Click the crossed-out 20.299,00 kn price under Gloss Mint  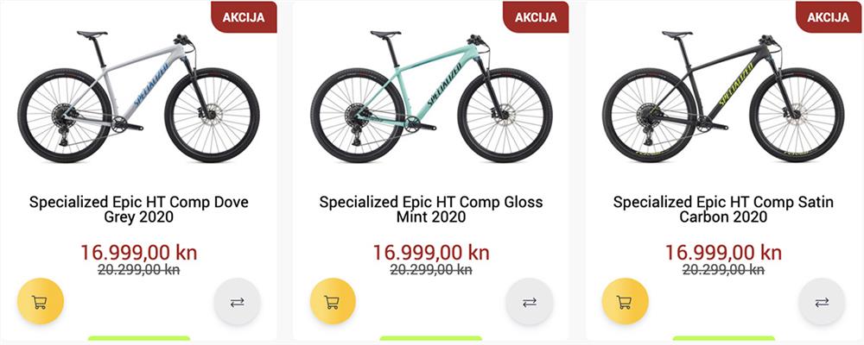[431, 270]
